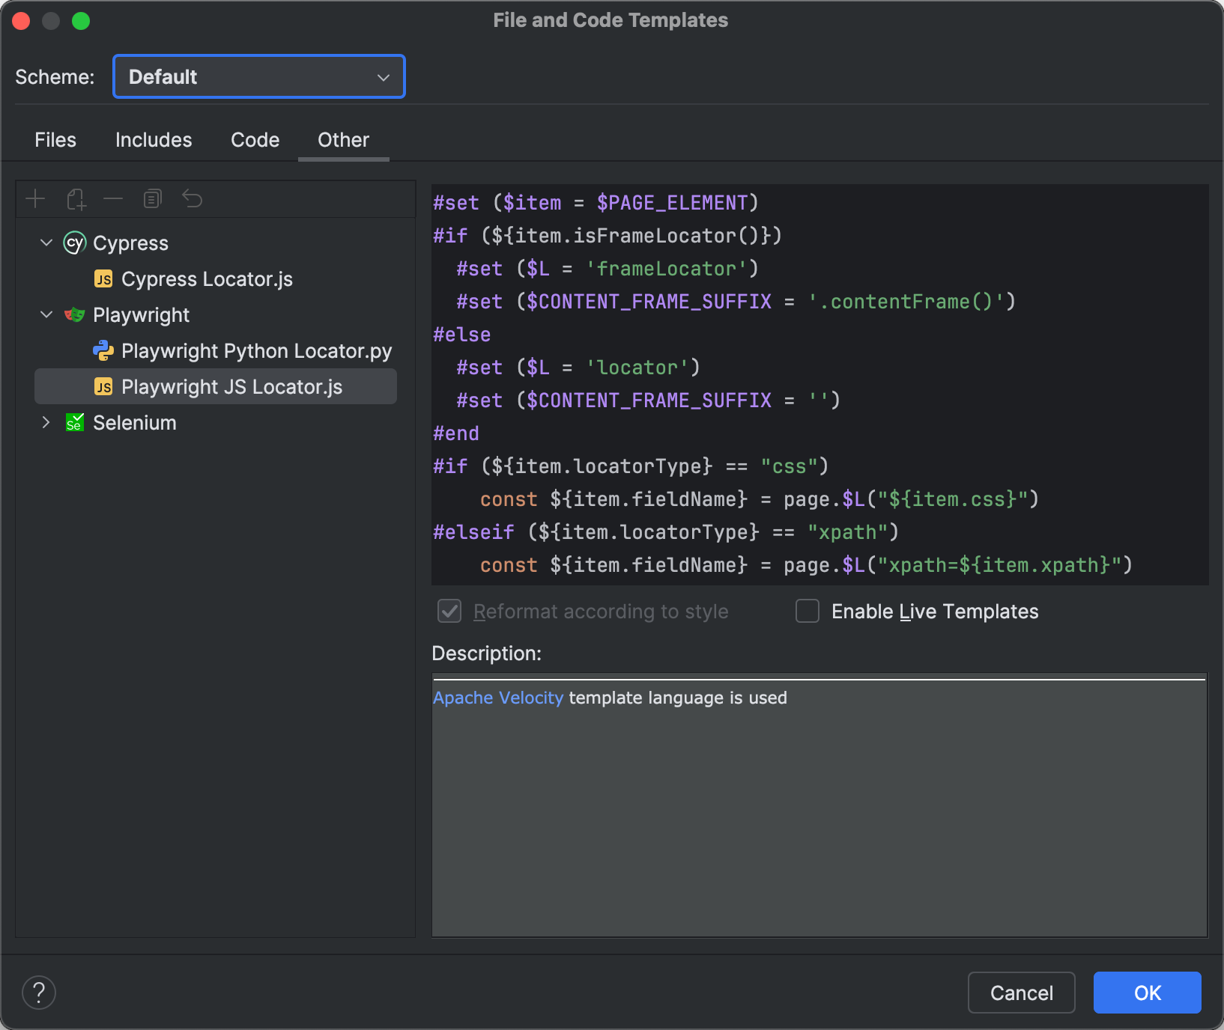Viewport: 1224px width, 1030px height.
Task: Switch to the Includes tab
Action: pos(153,139)
